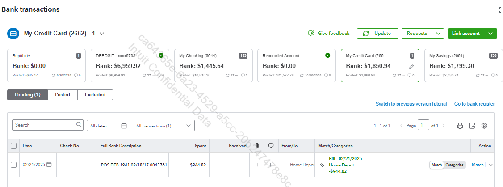Click the blue credit card account icon
This screenshot has height=187, width=503.
pyautogui.click(x=13, y=34)
